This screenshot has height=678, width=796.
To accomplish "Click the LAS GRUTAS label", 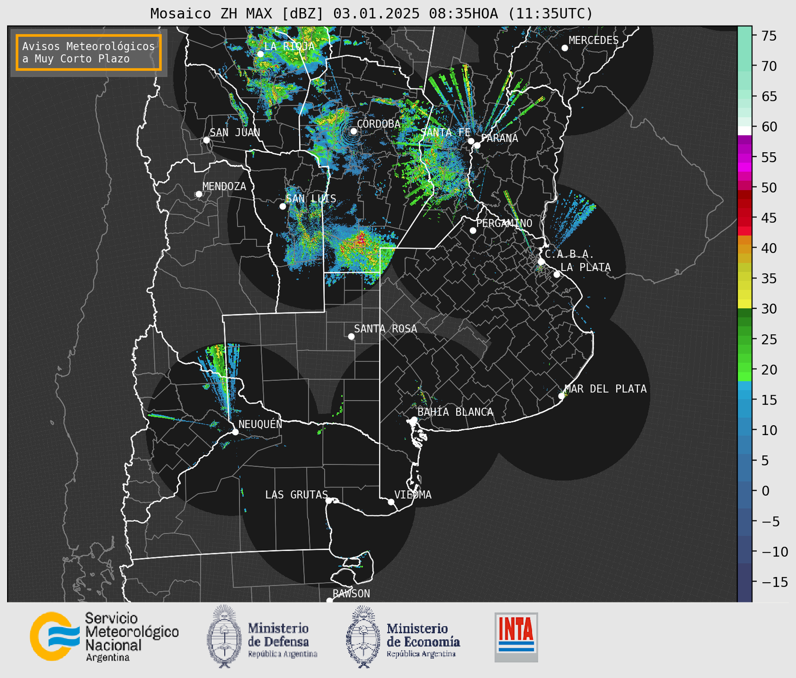I will [296, 495].
